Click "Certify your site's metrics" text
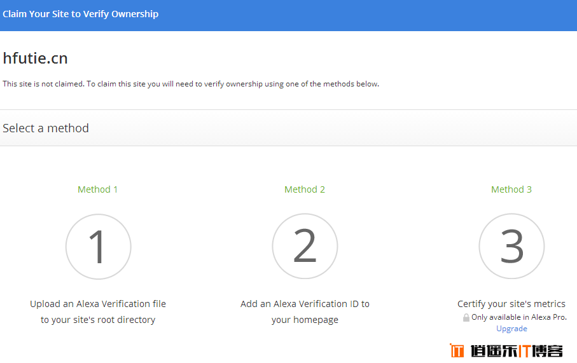577x363 pixels. 511,304
